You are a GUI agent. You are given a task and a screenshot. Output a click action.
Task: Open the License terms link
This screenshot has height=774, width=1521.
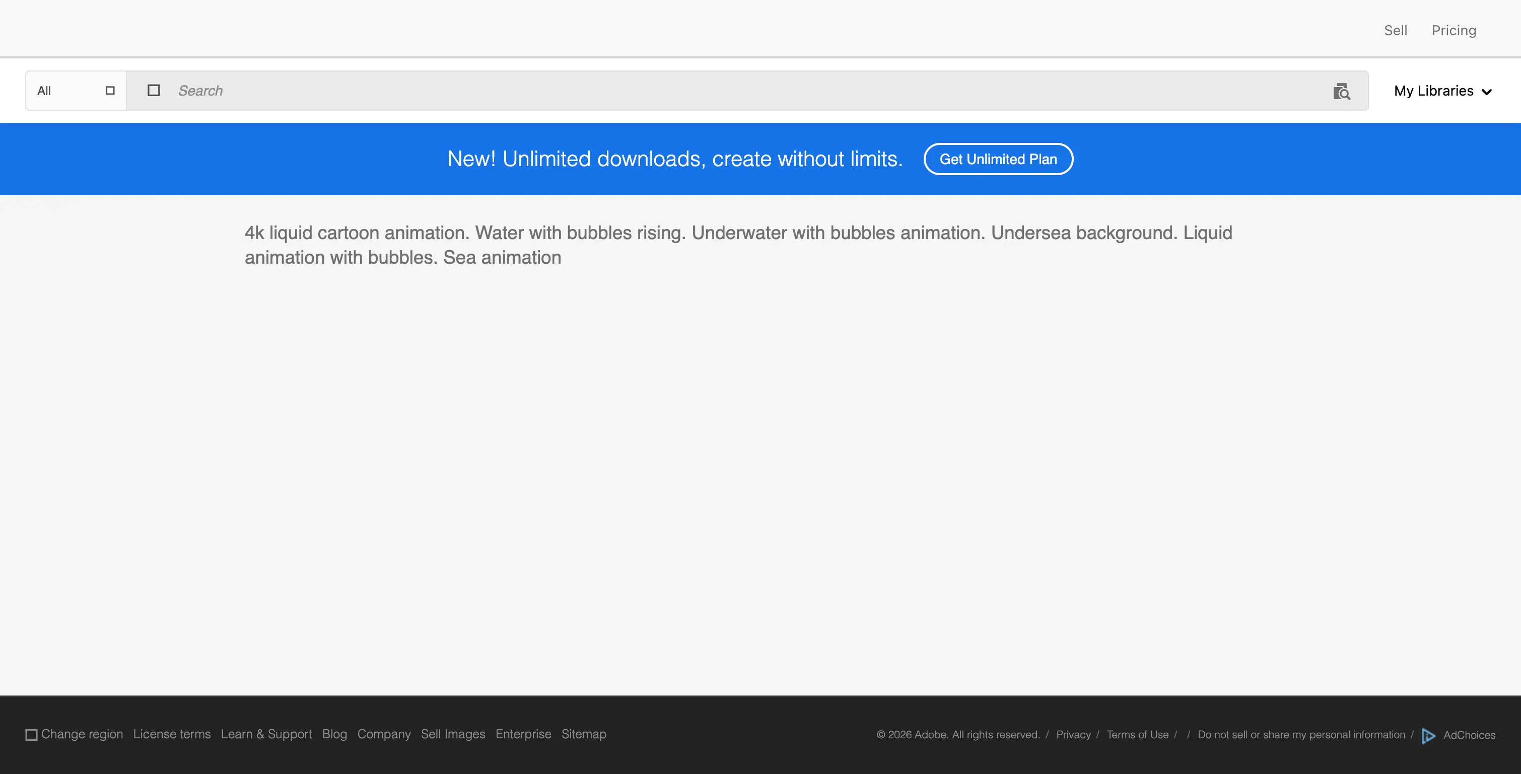tap(172, 734)
